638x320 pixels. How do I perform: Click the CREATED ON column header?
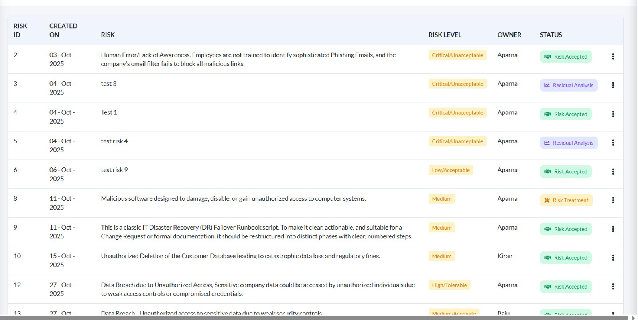pyautogui.click(x=63, y=30)
